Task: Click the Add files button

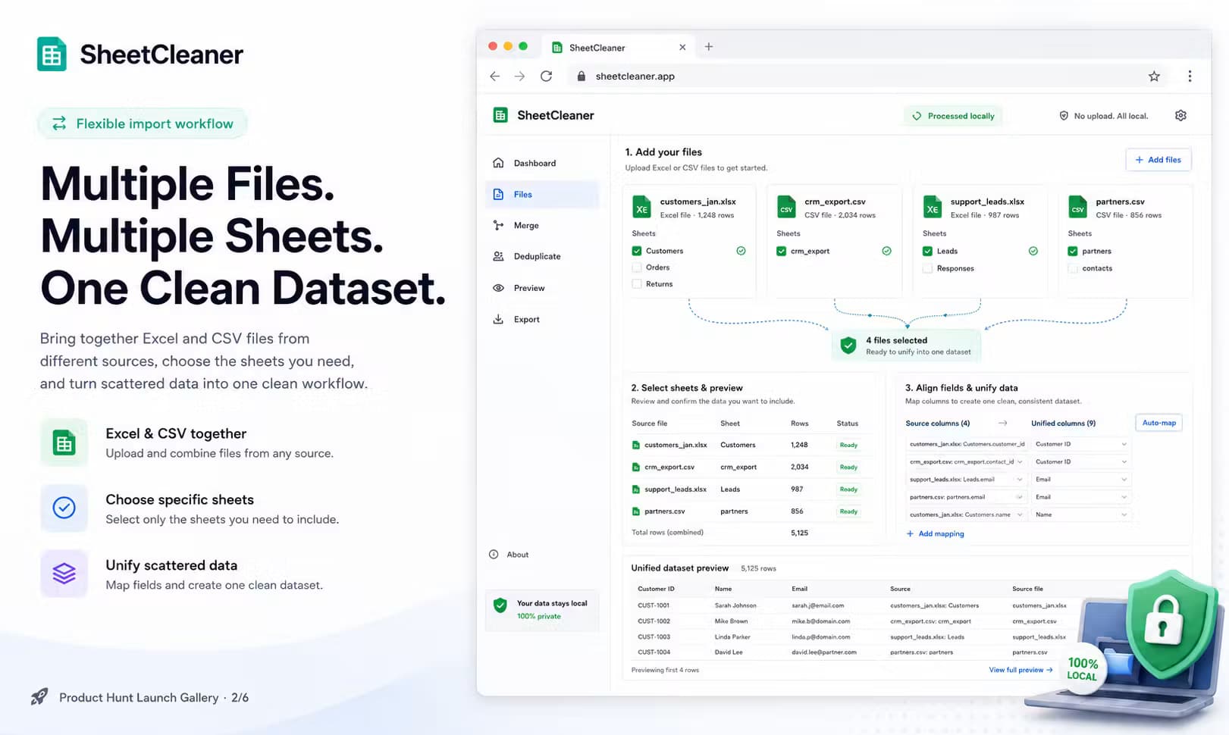Action: click(1158, 160)
